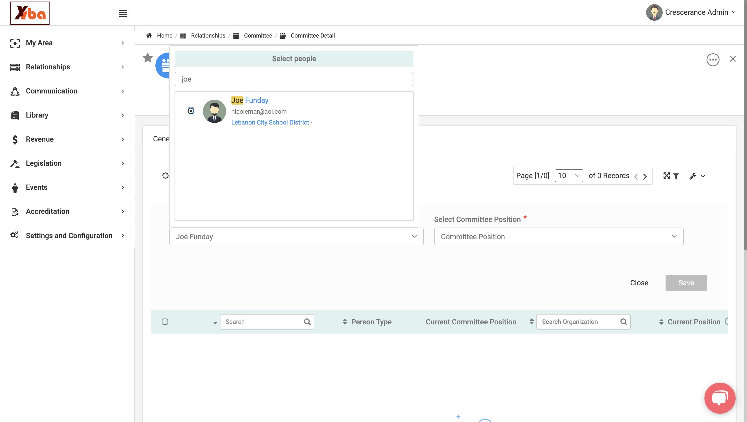The width and height of the screenshot is (747, 422).
Task: Open the filter funnel icon
Action: [676, 176]
